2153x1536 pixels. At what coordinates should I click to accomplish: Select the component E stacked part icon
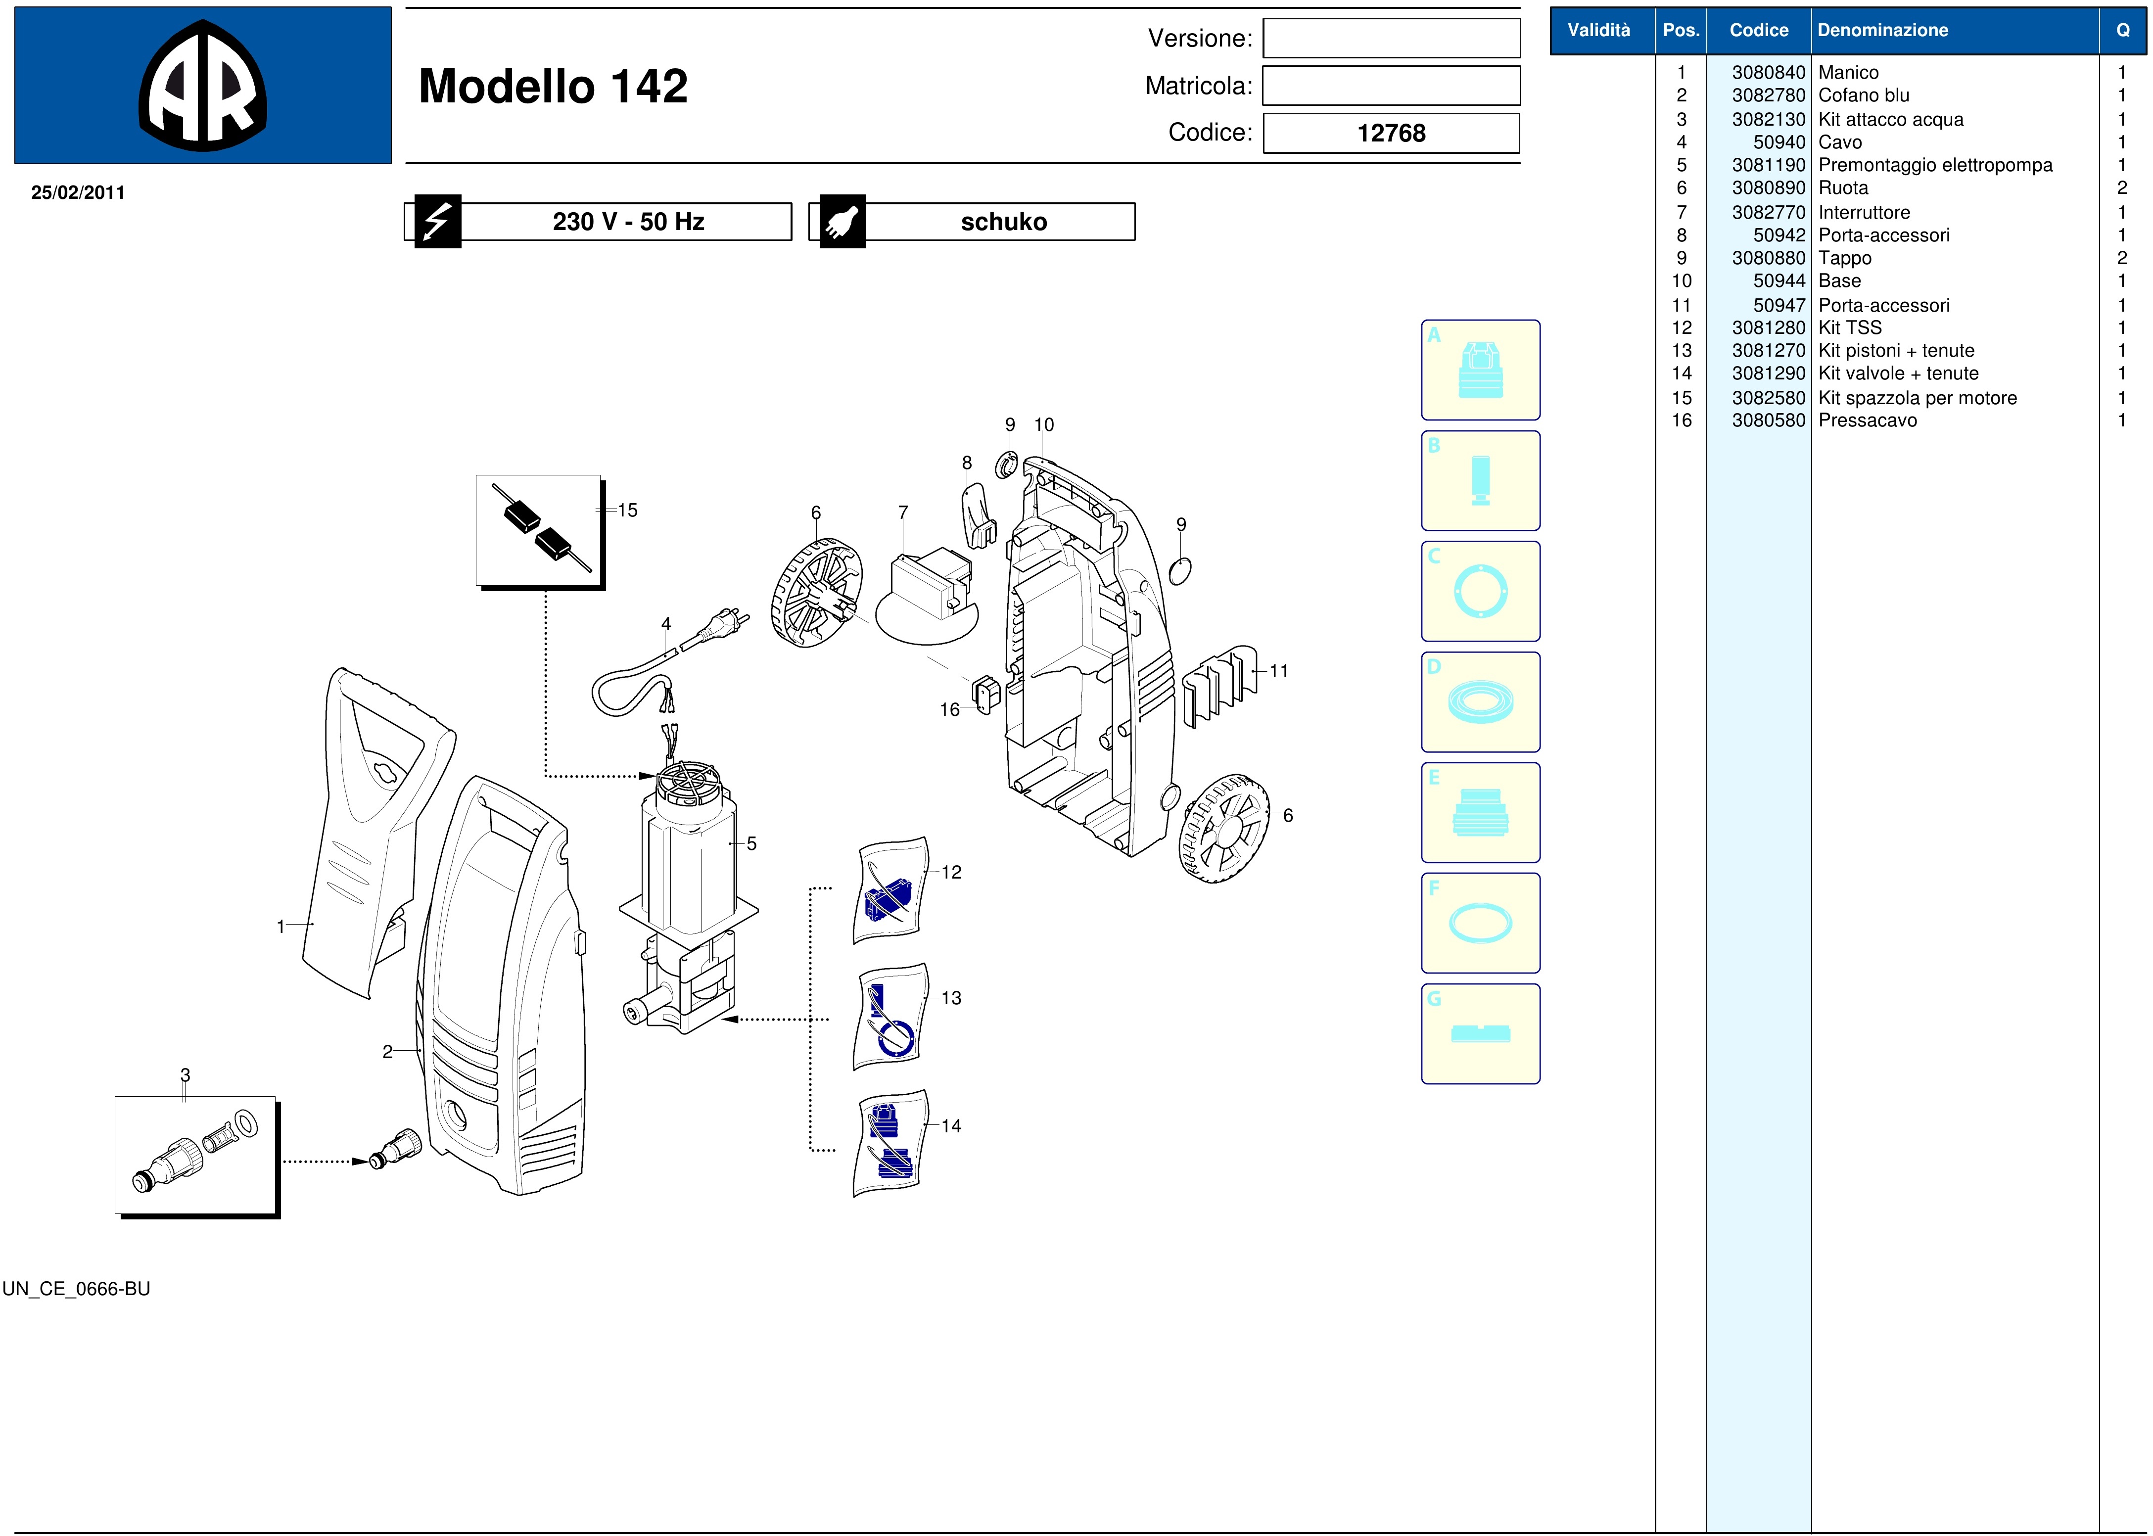point(1480,812)
